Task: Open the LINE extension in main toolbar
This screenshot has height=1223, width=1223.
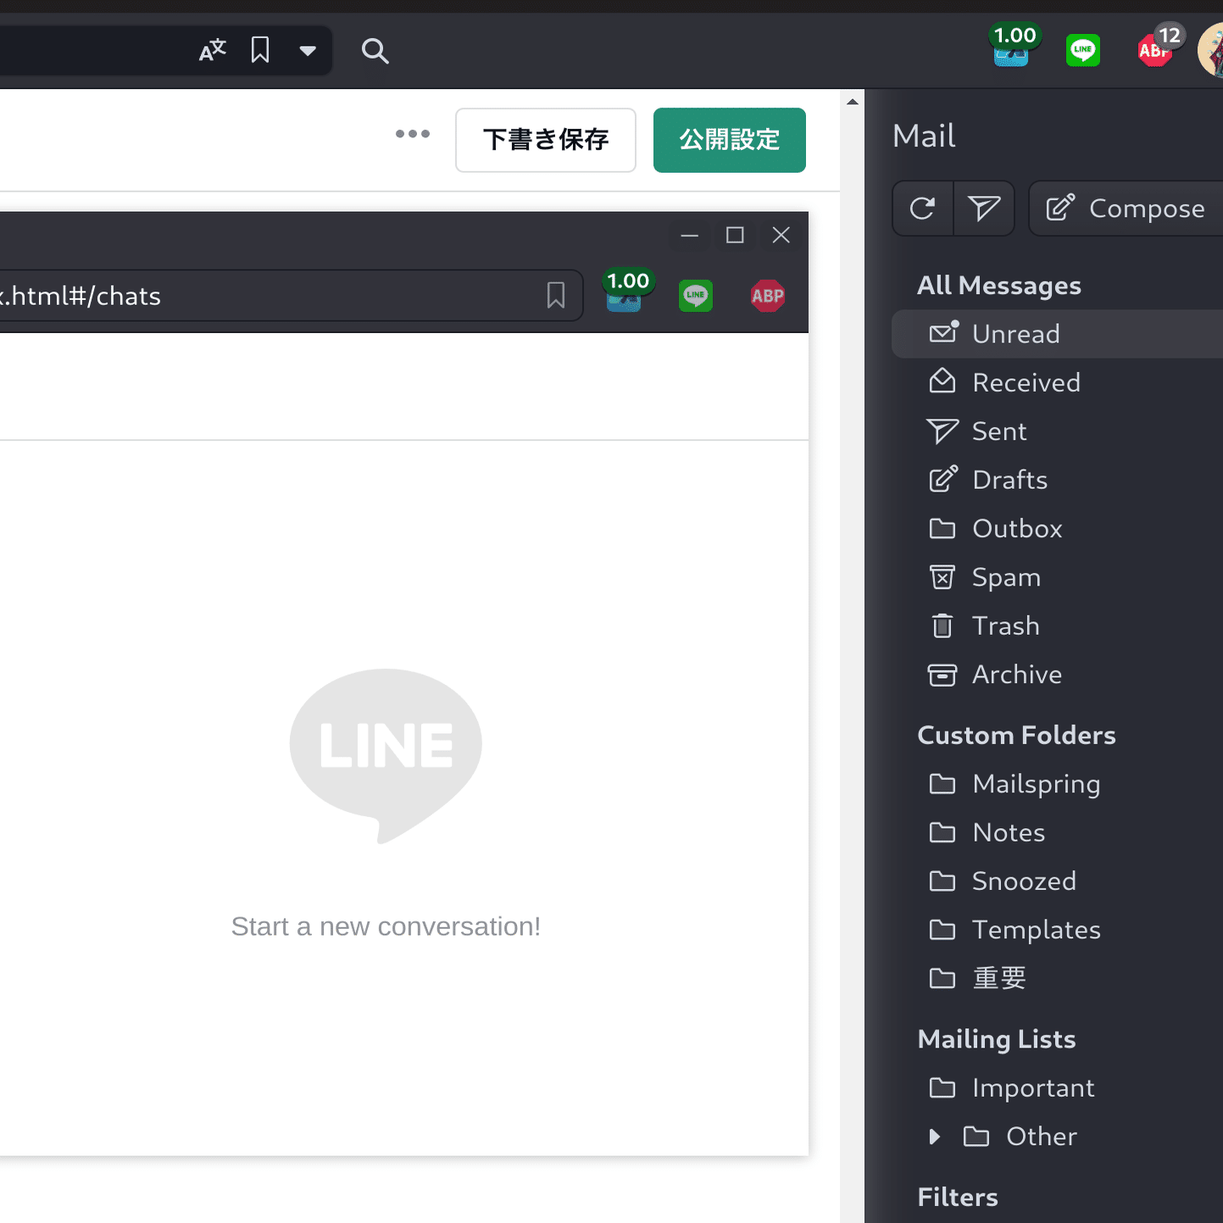Action: click(x=1082, y=50)
